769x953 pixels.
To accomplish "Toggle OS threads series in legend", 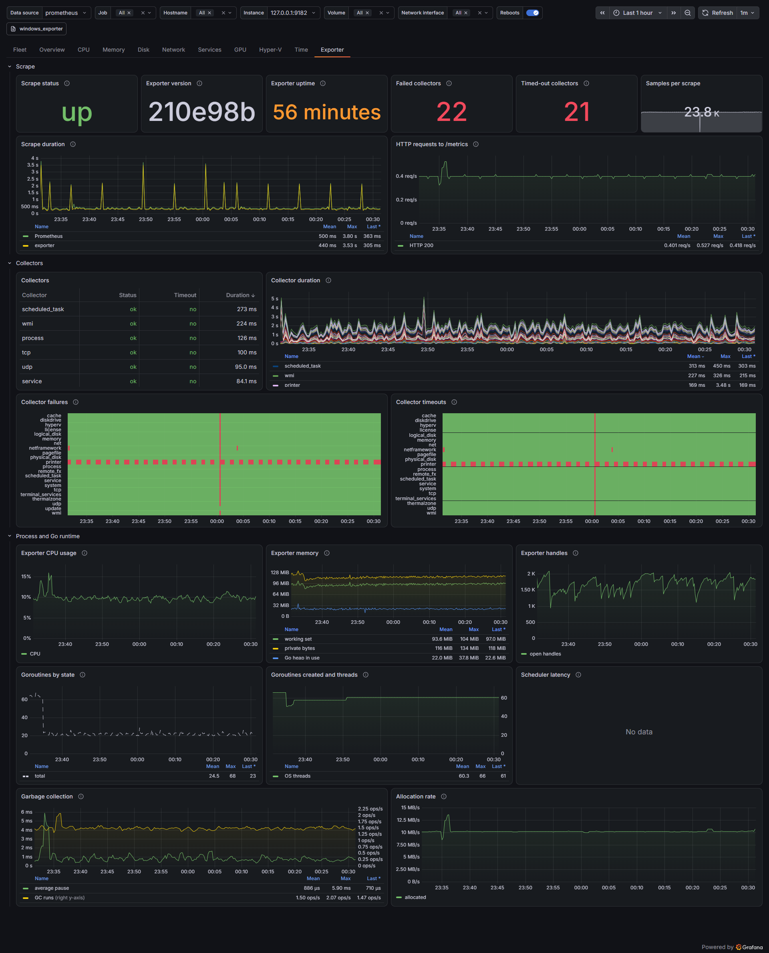I will 298,776.
